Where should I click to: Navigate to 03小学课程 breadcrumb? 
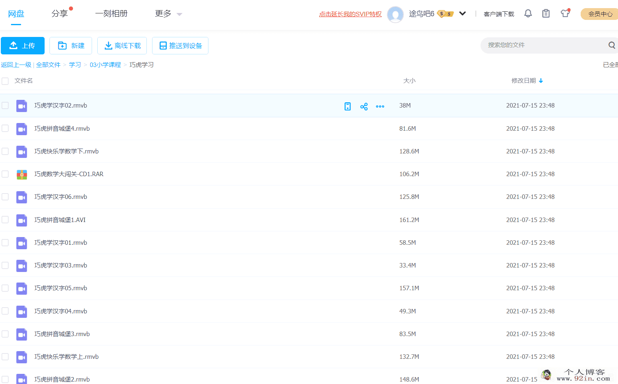[105, 65]
